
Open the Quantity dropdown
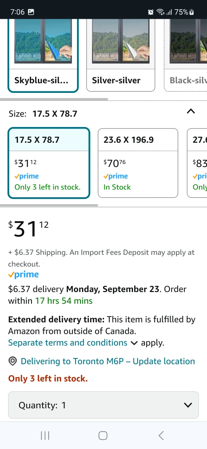(103, 405)
